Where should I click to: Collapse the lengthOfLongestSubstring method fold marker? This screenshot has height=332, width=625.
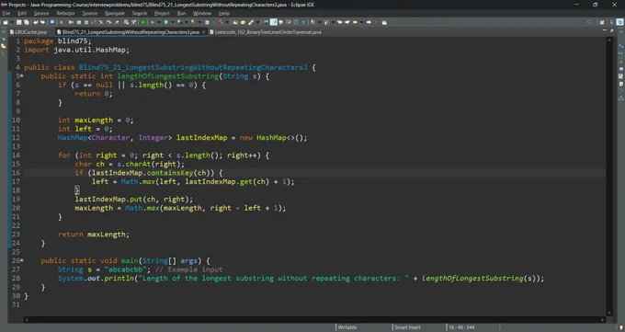click(21, 75)
